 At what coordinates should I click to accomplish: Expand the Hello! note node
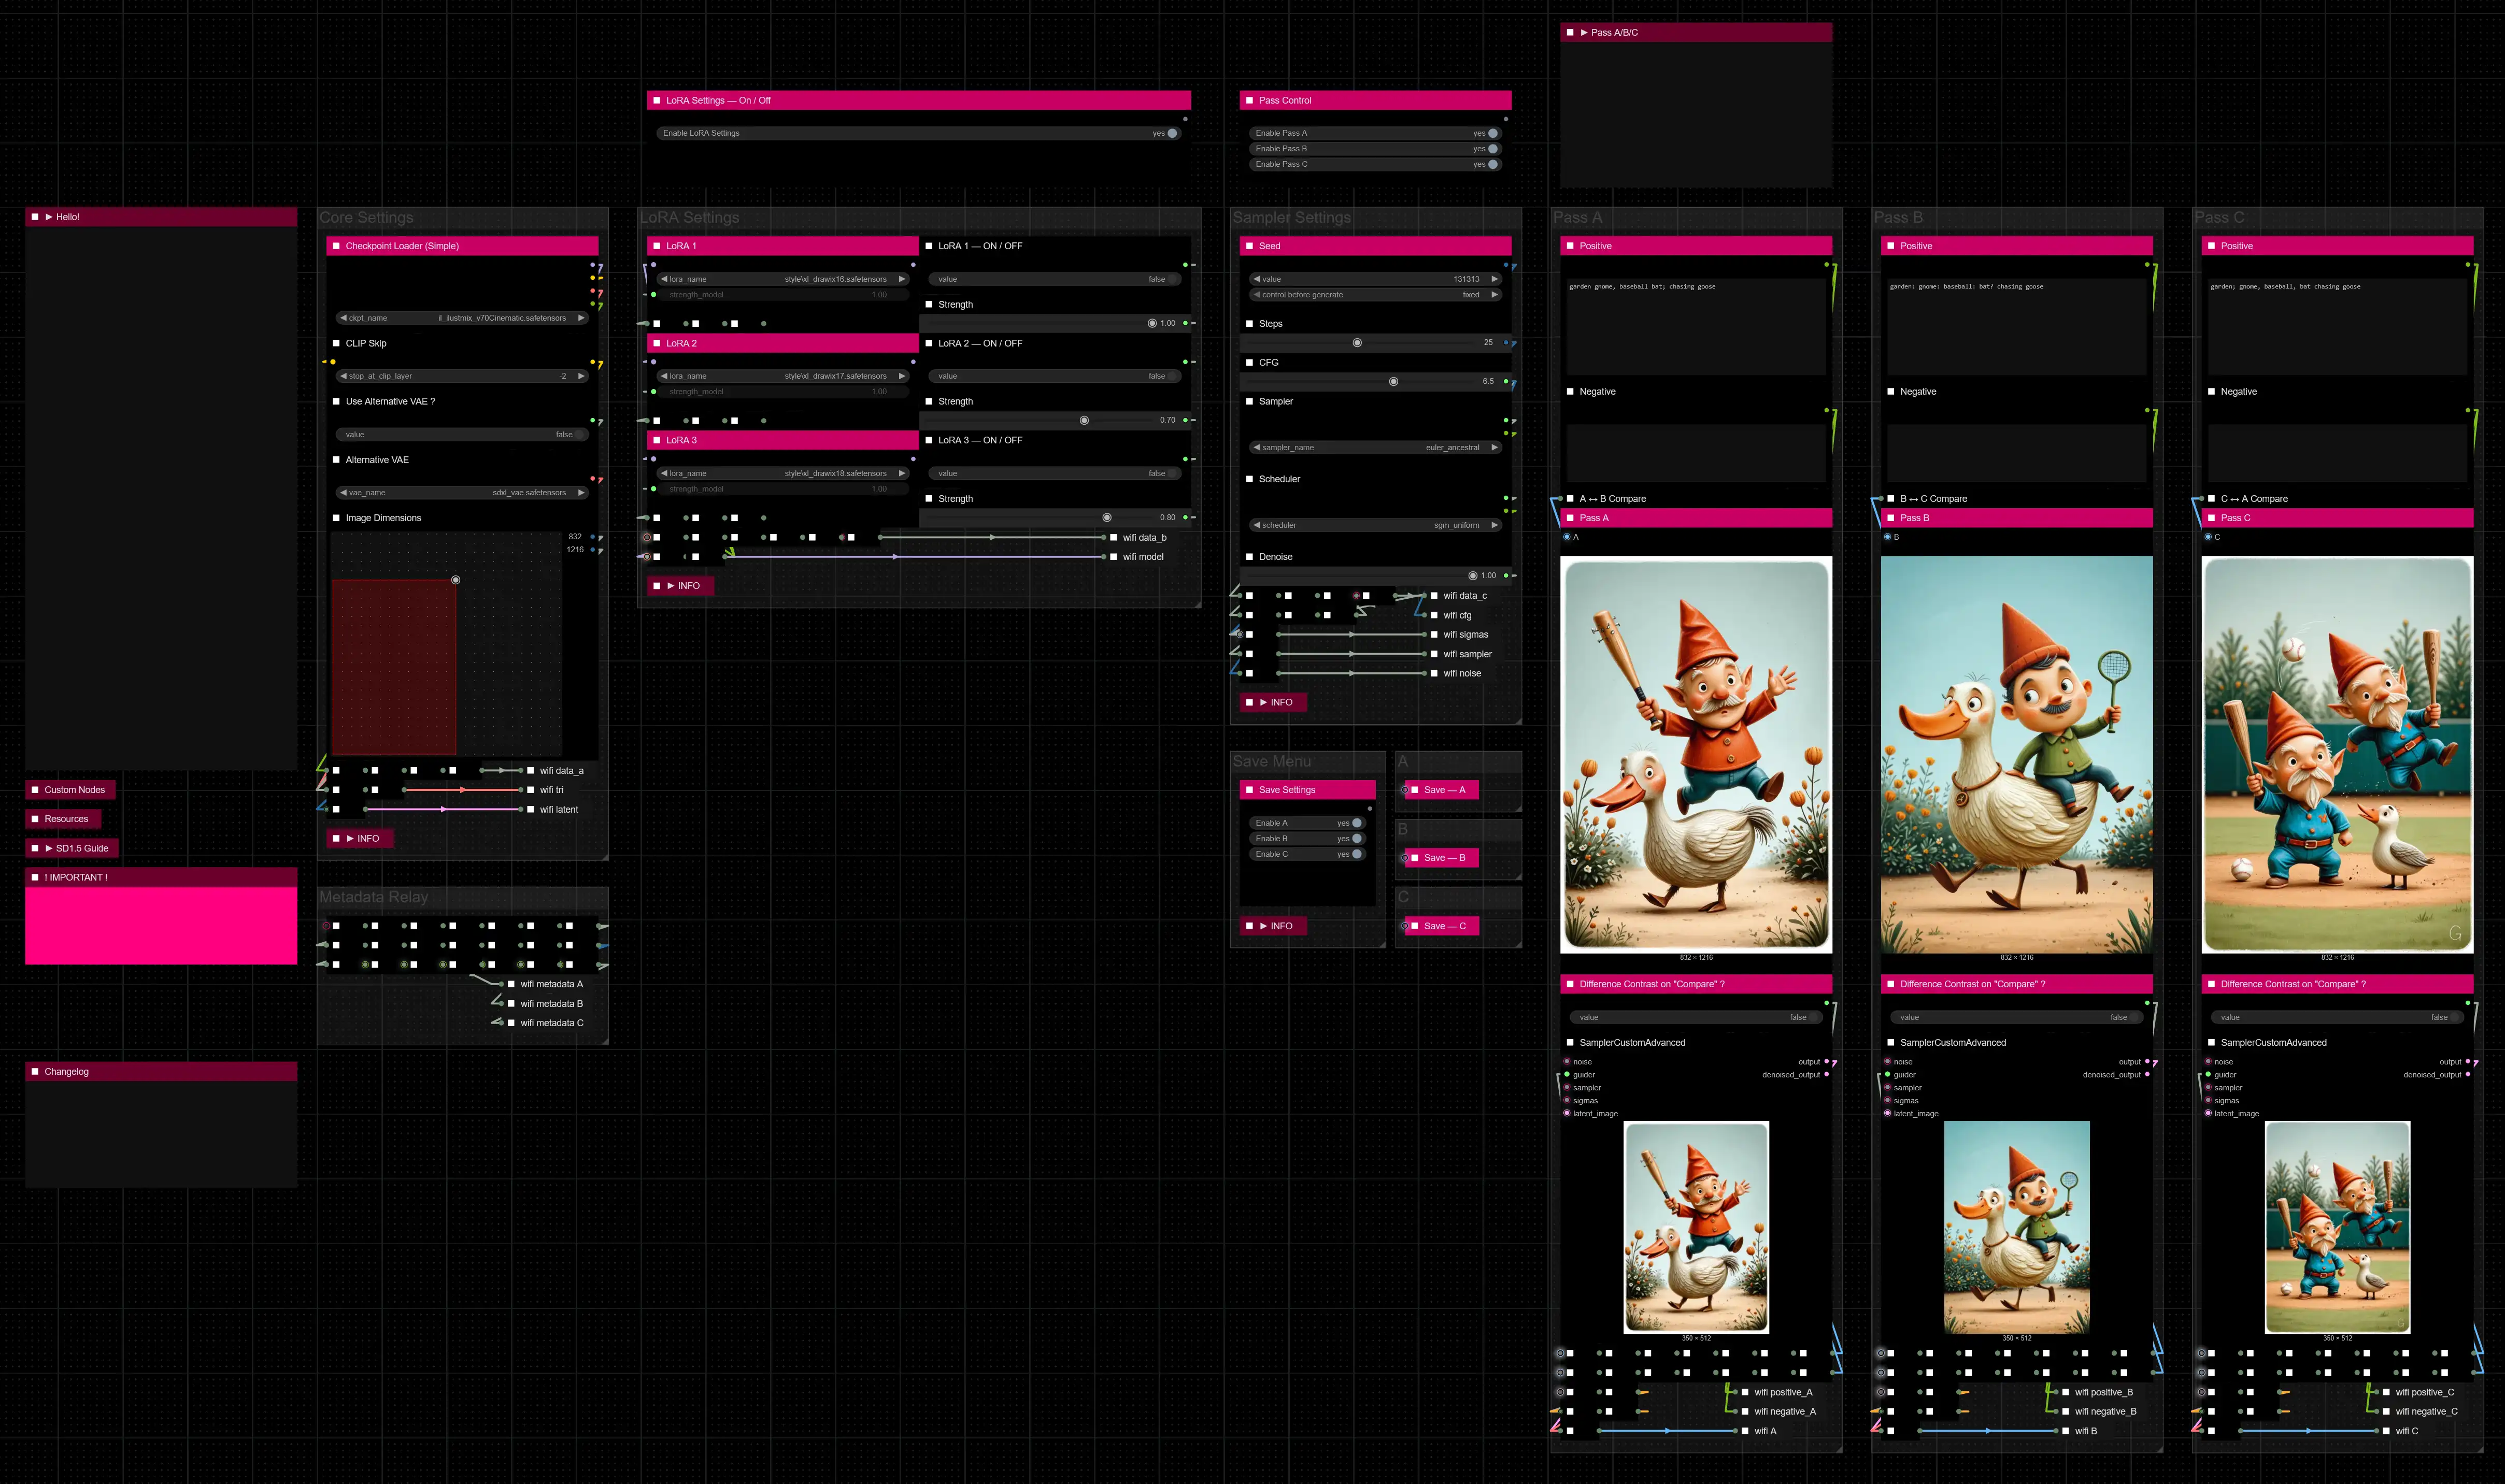point(48,217)
